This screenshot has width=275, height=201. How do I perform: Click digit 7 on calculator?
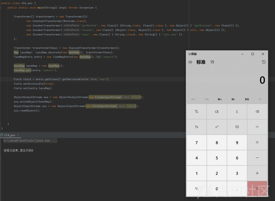click(197, 143)
